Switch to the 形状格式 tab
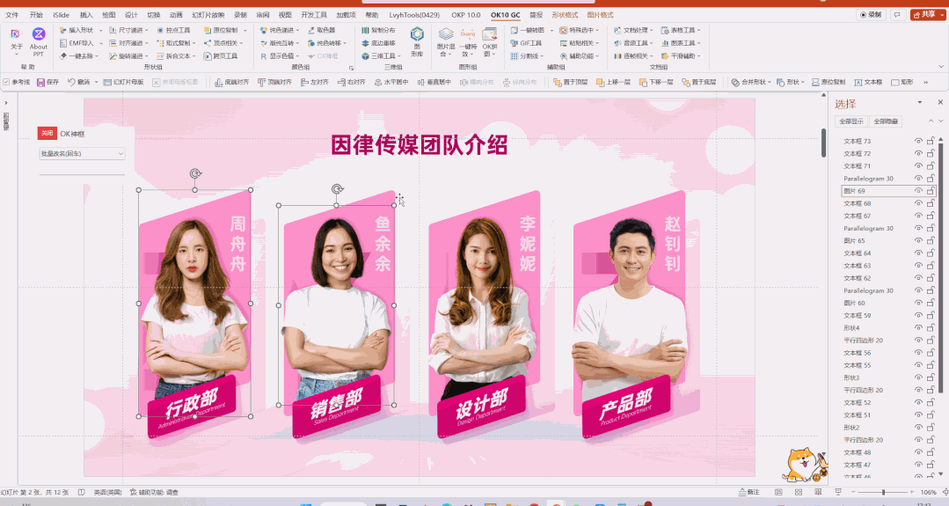This screenshot has height=506, width=949. coord(565,15)
